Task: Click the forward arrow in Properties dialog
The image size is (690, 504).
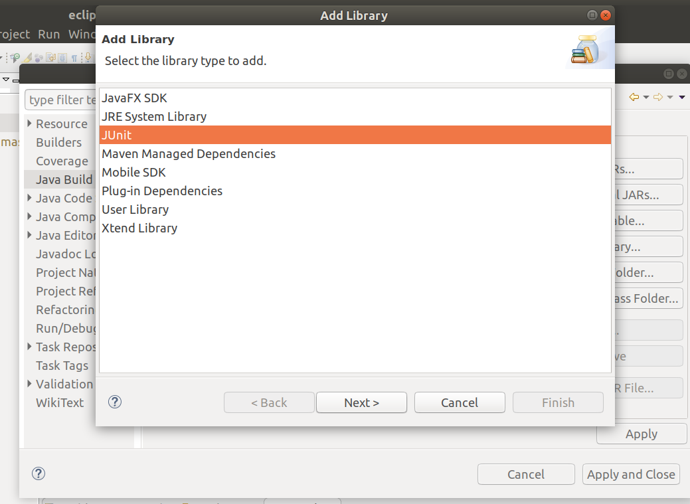Action: coord(658,97)
